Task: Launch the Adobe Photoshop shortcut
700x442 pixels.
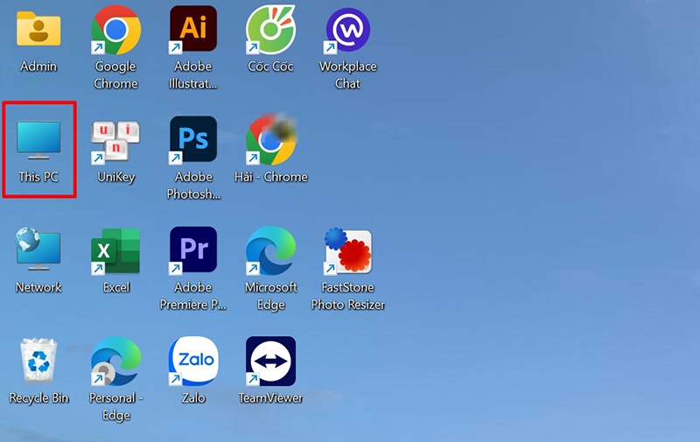Action: click(192, 139)
